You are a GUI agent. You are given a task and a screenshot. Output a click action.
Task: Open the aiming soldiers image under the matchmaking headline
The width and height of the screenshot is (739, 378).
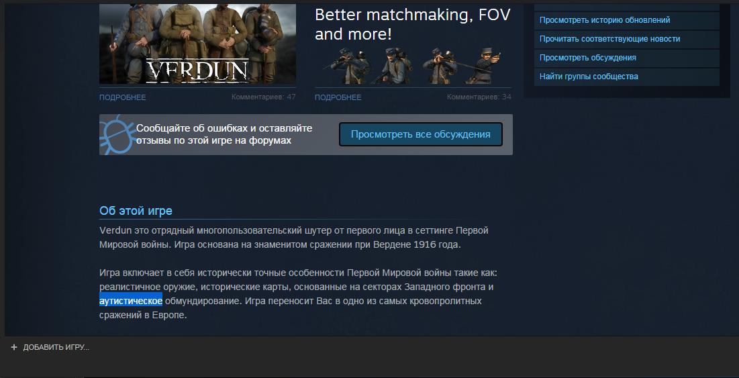pyautogui.click(x=413, y=66)
